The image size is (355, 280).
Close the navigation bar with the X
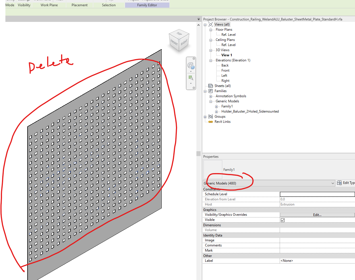tap(194, 59)
